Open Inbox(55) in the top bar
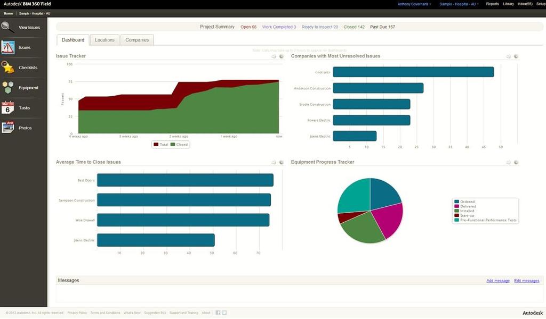Screen dimensions: 546x319 [x=525, y=4]
